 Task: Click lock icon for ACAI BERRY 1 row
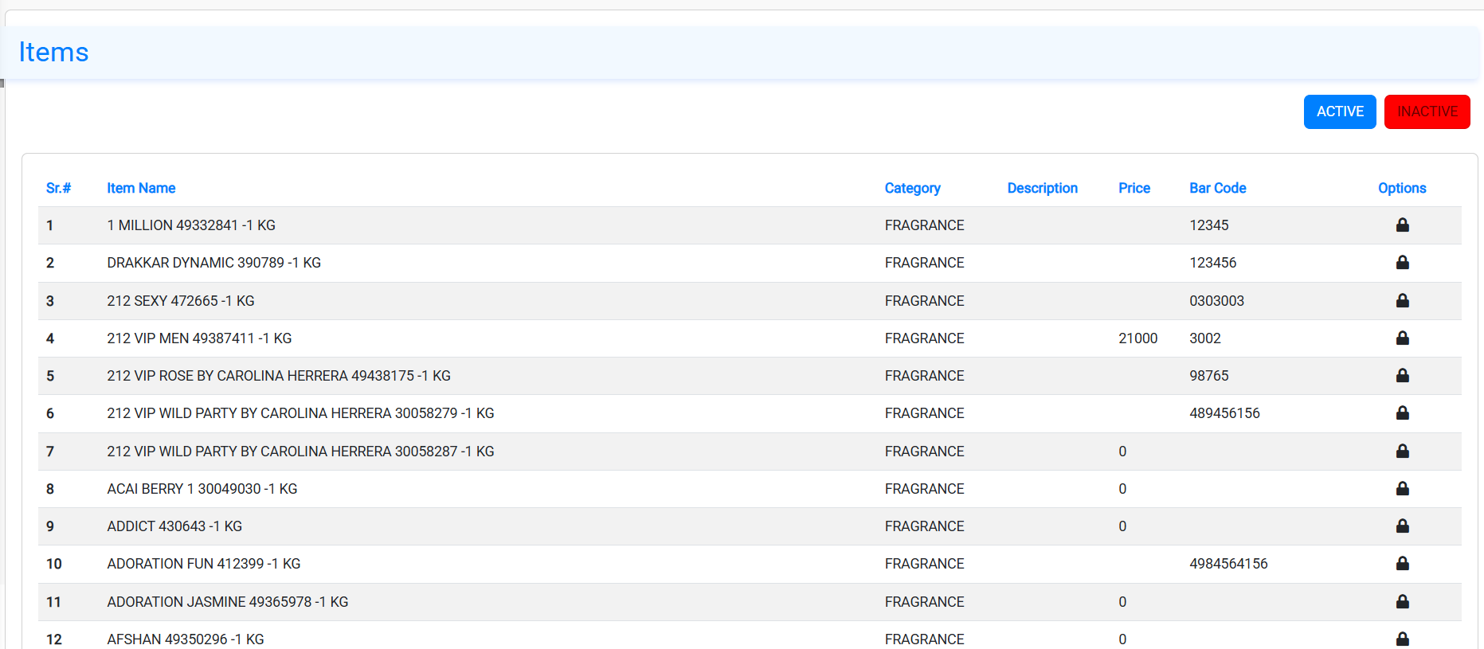pyautogui.click(x=1402, y=489)
